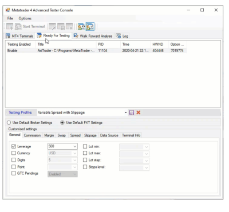229x212 pixels.
Task: Sort by Testing Enabled column header
Action: (x=21, y=45)
